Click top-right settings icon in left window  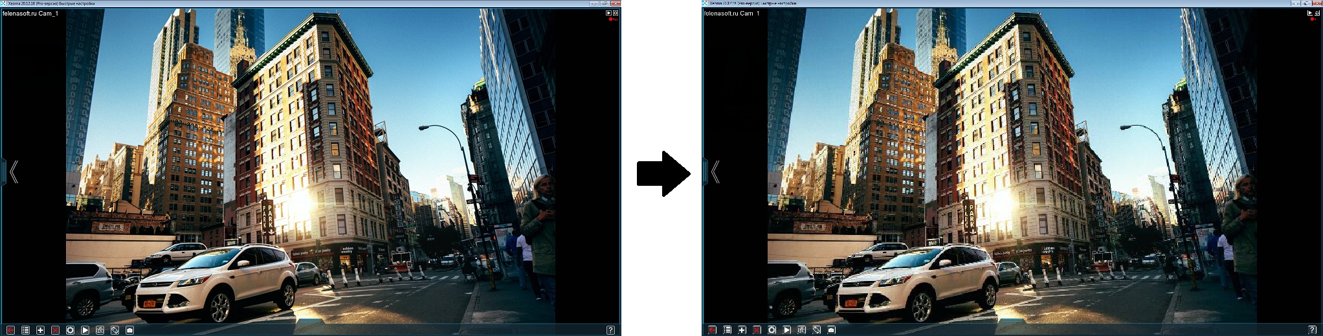tap(616, 13)
